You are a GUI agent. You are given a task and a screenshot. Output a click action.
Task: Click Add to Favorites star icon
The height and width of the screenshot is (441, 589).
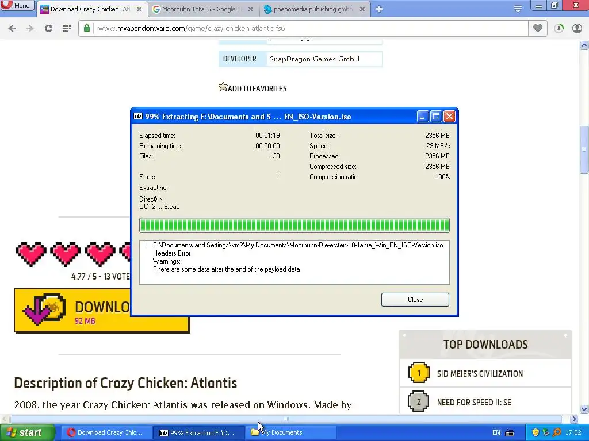tap(223, 87)
